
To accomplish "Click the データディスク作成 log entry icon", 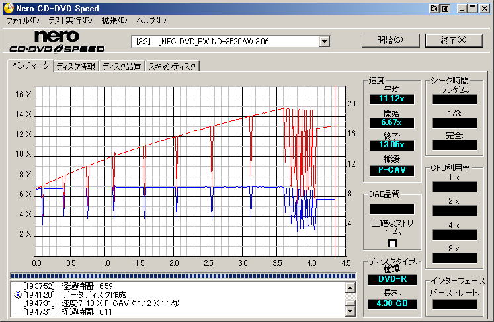I will 18,294.
